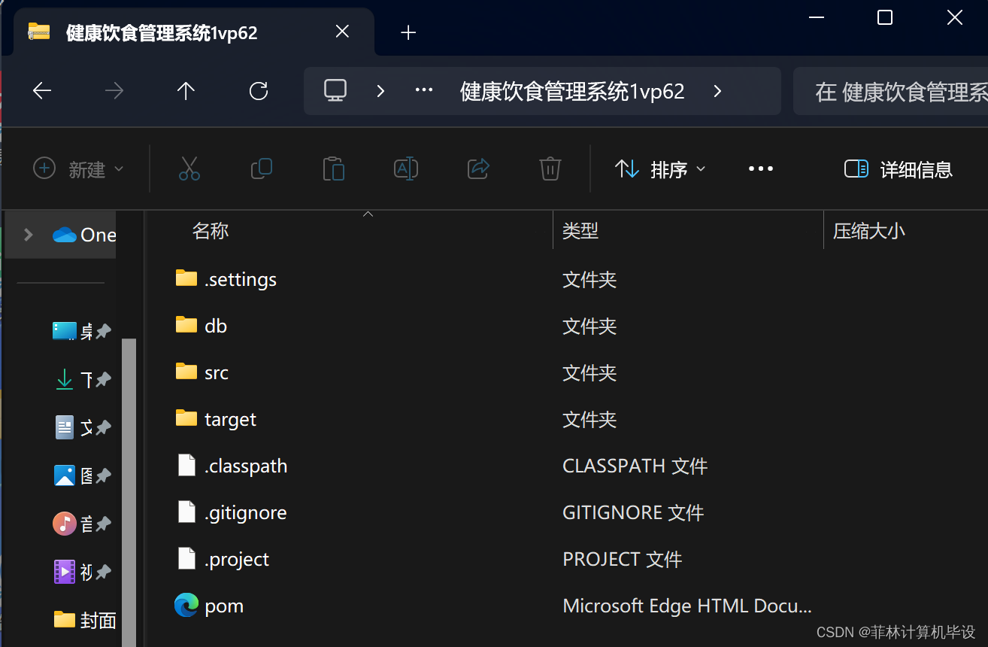
Task: Click the Share icon in the toolbar
Action: click(x=478, y=169)
